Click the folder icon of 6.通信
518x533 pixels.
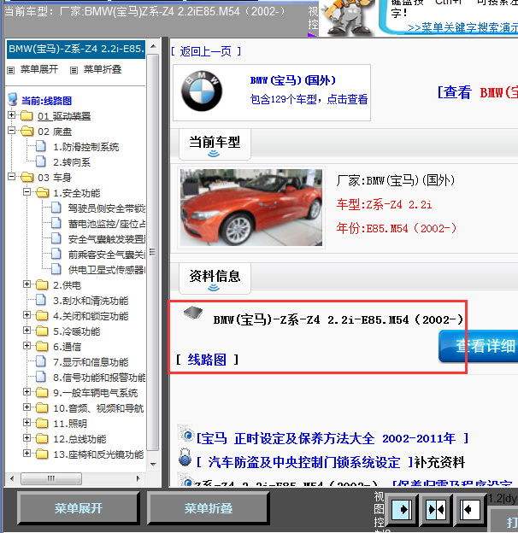click(42, 347)
